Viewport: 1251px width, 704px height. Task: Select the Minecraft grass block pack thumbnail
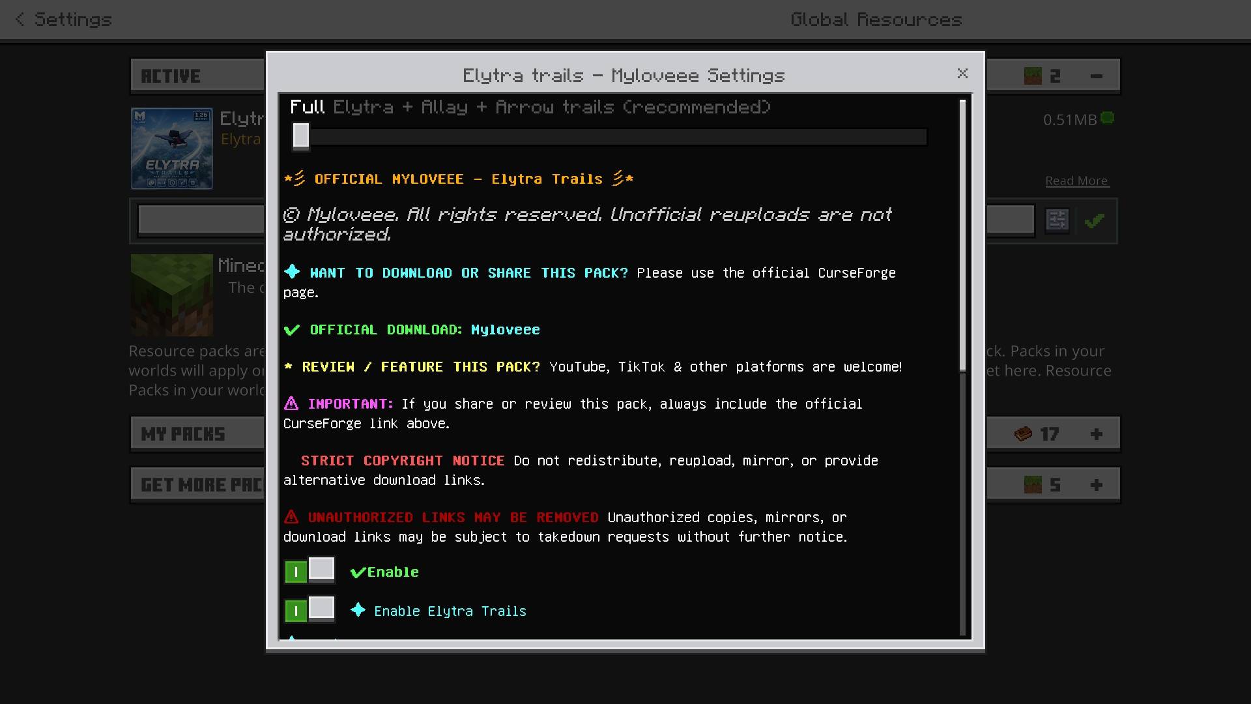[172, 295]
